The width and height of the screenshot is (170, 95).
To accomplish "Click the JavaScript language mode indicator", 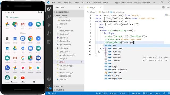I will click(136, 93).
